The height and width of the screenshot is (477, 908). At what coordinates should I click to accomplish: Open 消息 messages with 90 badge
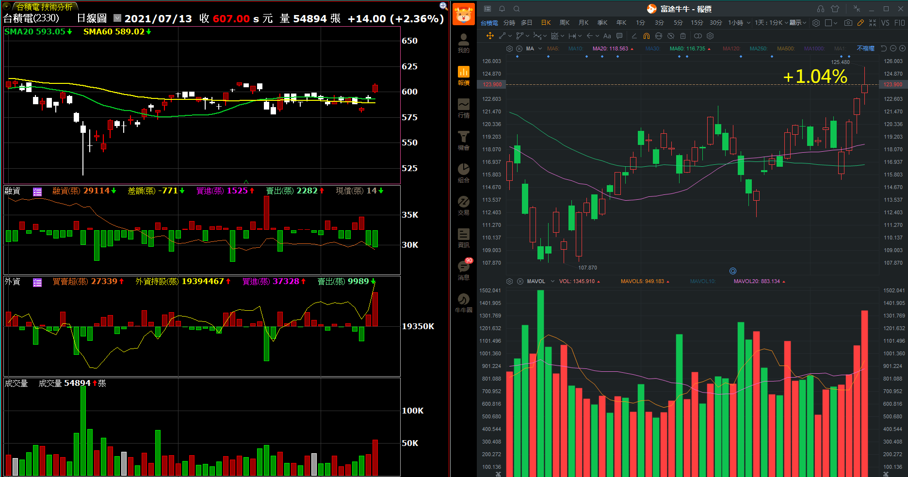click(463, 270)
